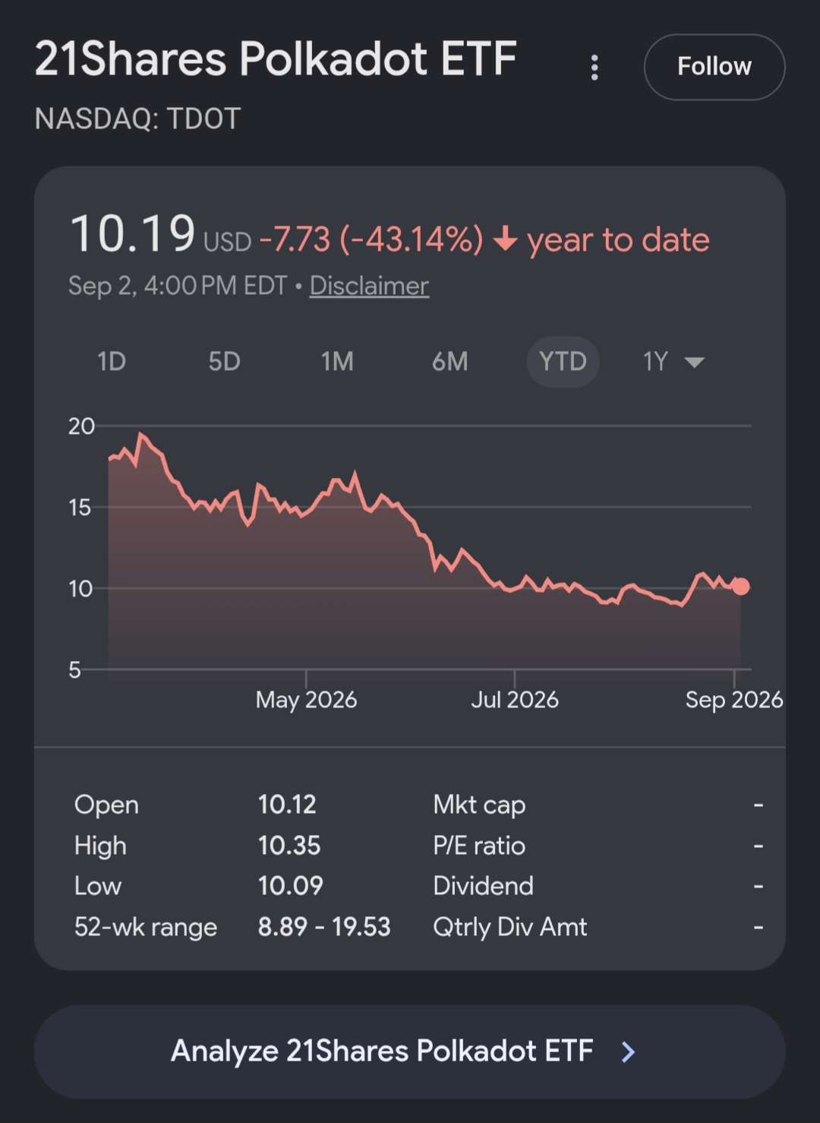The width and height of the screenshot is (820, 1123).
Task: Select the 1M chart range
Action: click(337, 362)
